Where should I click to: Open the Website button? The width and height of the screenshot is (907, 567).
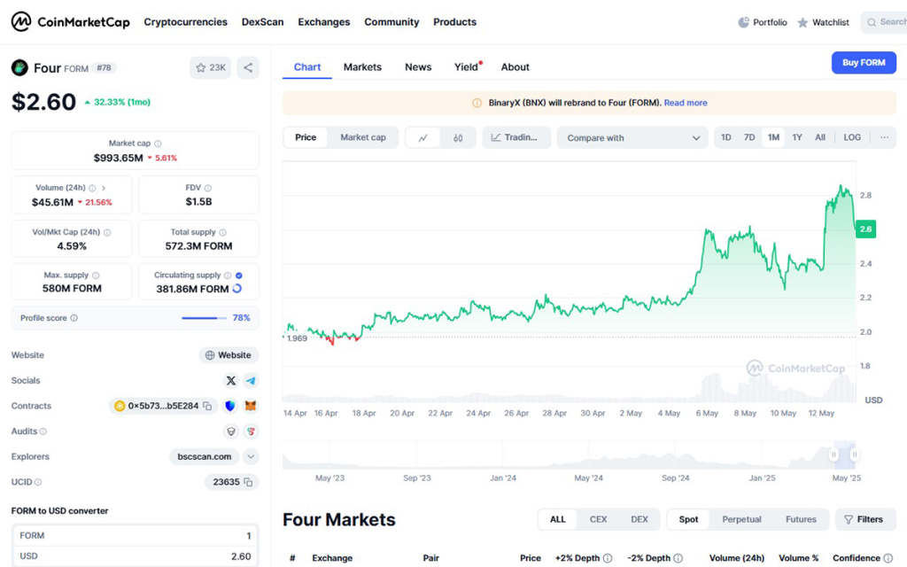point(229,355)
